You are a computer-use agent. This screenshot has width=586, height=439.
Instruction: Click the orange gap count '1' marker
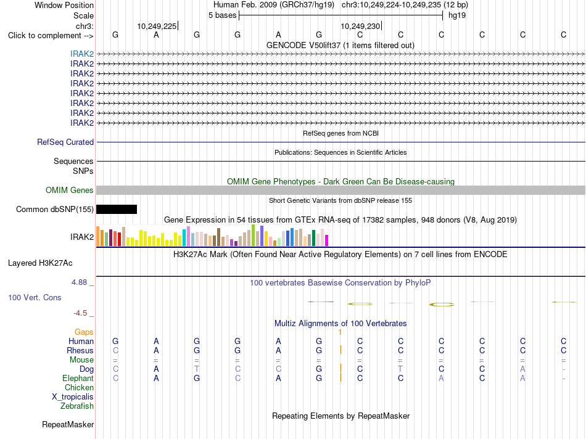pyautogui.click(x=340, y=332)
